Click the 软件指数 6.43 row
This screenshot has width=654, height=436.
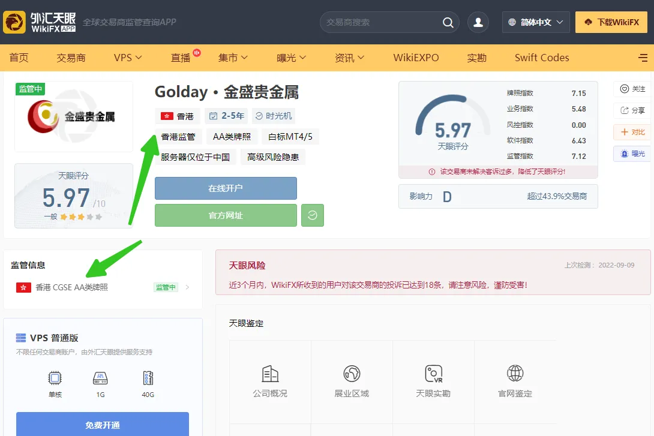(x=547, y=140)
